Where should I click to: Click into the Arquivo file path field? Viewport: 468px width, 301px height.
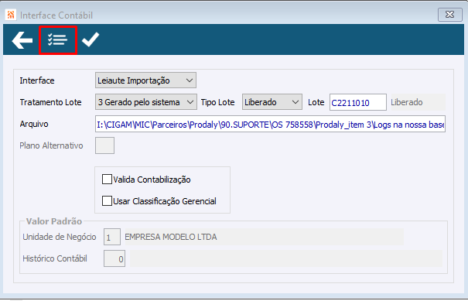coord(270,125)
